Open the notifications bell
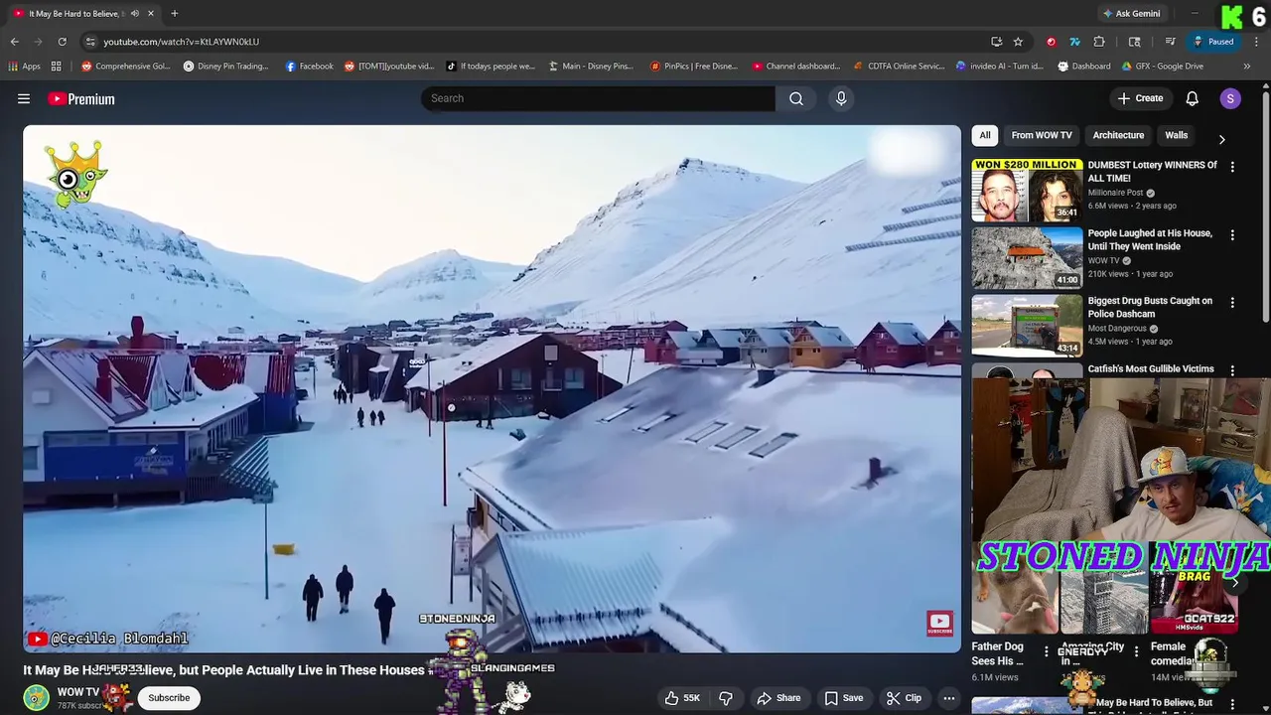Viewport: 1271px width, 715px height. 1193,98
